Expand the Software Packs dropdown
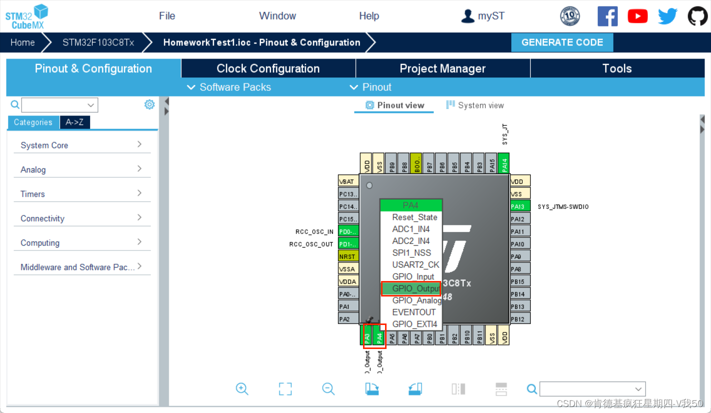Image resolution: width=711 pixels, height=413 pixels. coord(229,87)
